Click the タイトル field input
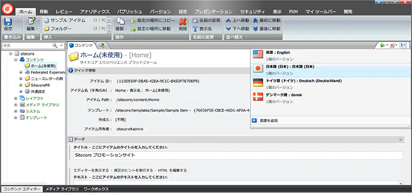The image size is (412, 193). pos(238,155)
